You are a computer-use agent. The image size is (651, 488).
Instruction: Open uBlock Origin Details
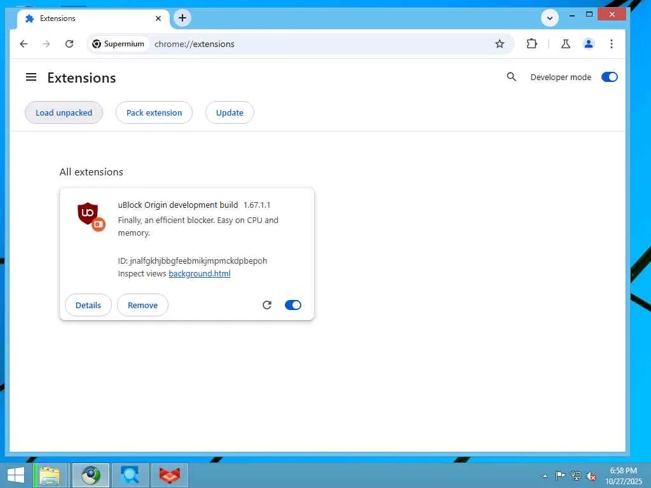(88, 305)
